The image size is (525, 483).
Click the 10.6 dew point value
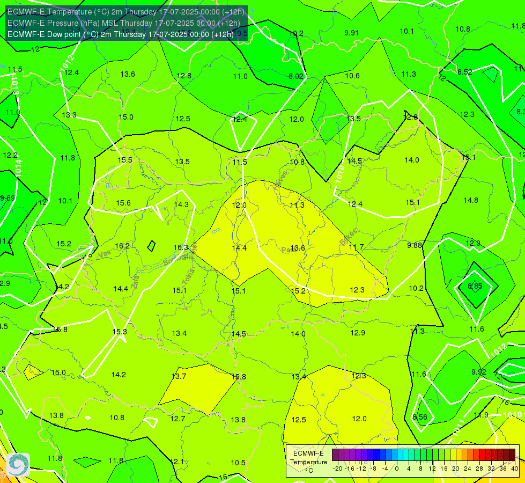pos(352,76)
